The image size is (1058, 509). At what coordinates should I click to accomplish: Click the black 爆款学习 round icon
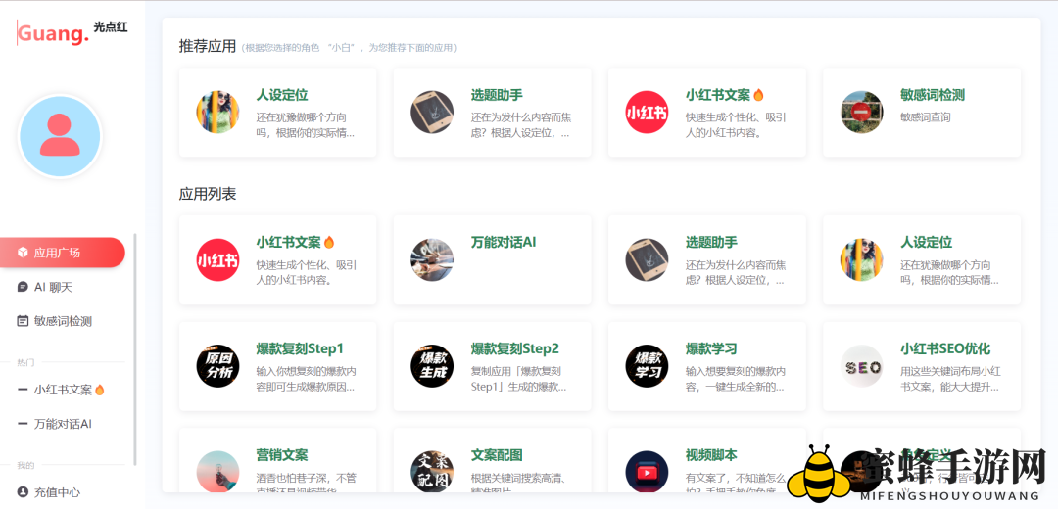click(x=648, y=366)
